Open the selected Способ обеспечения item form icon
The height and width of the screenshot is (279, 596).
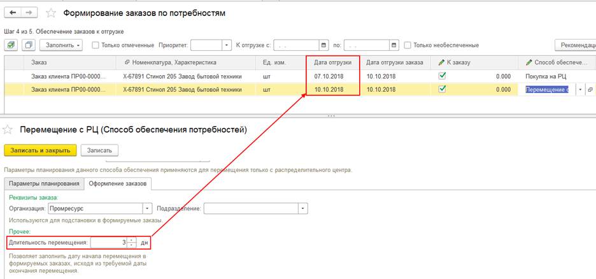(x=590, y=90)
